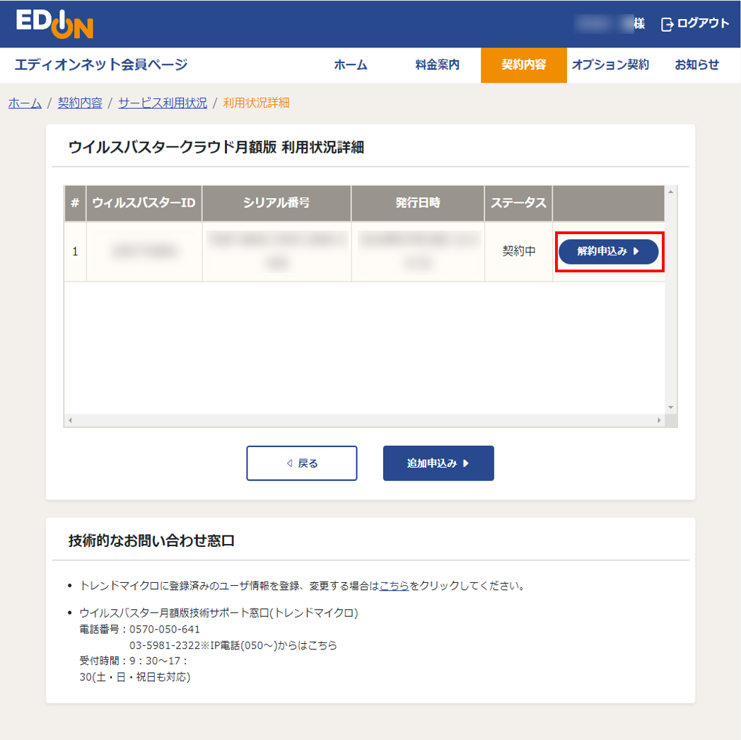Open the ホーム navigation tab
The image size is (741, 740).
[x=351, y=65]
